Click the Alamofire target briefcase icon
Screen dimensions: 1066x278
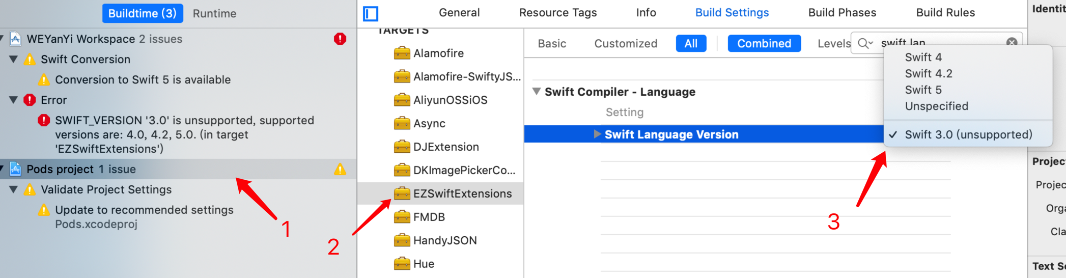coord(402,53)
